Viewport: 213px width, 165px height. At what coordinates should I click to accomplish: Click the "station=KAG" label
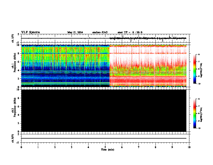100,32
